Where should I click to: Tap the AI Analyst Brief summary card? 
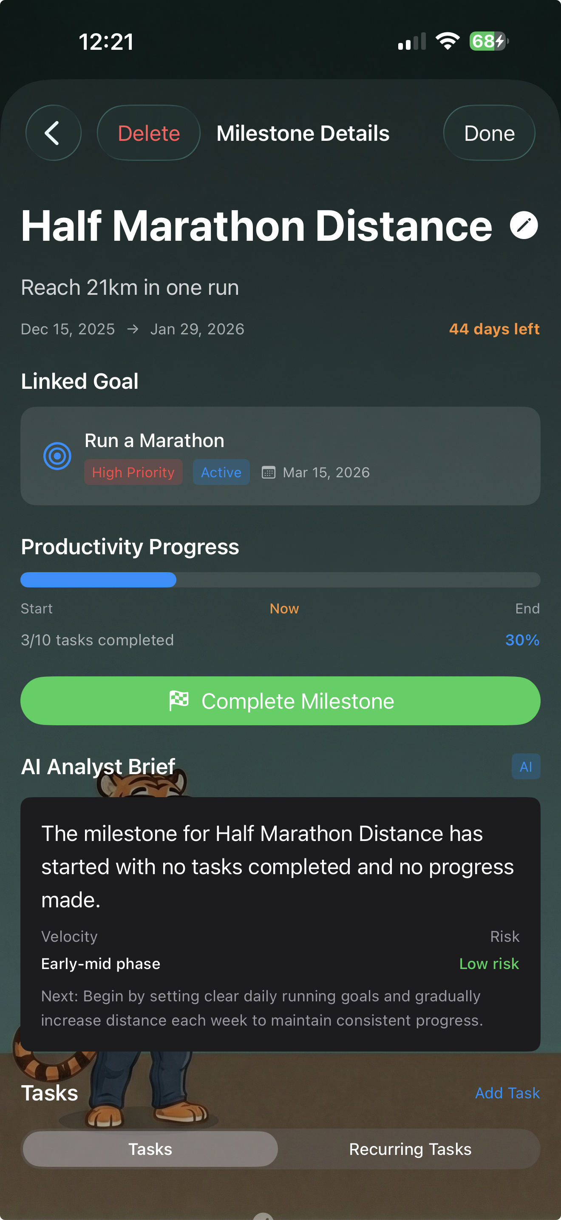(280, 924)
